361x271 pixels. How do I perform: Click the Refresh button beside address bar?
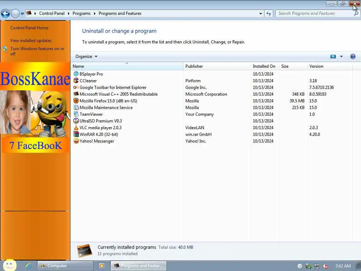tap(268, 14)
